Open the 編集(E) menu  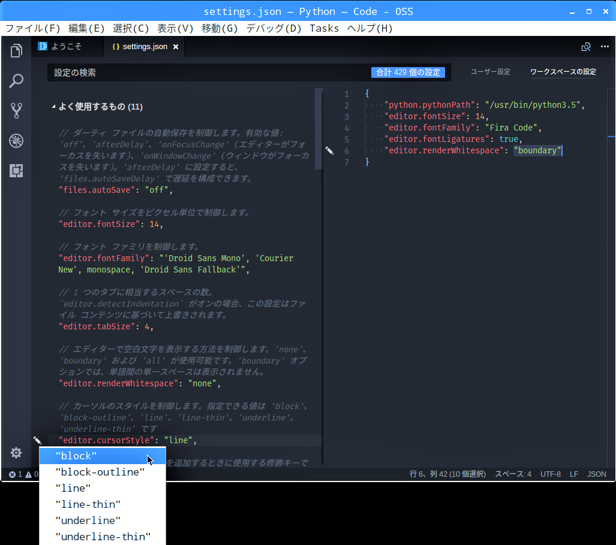(86, 28)
